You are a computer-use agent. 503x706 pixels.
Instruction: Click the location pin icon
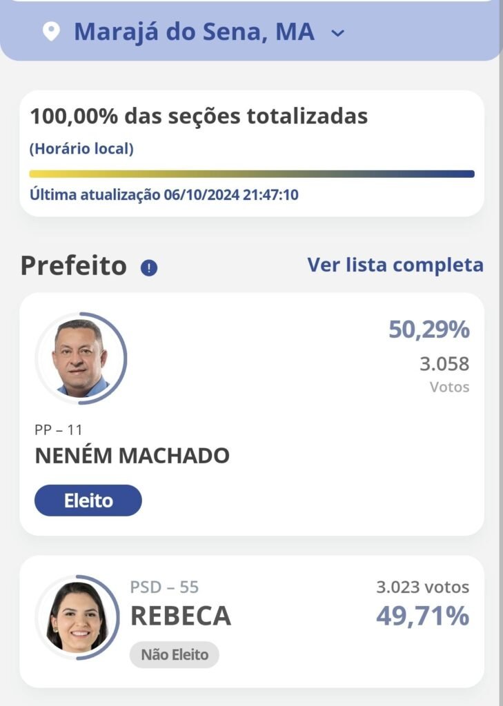(x=51, y=32)
